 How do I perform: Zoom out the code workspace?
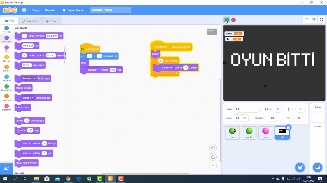tap(213, 157)
